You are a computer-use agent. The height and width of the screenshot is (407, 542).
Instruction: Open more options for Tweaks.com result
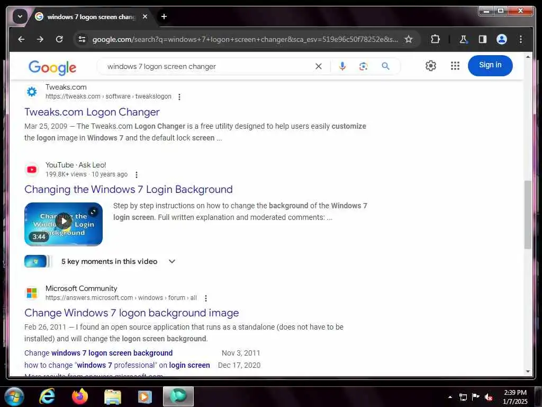click(x=179, y=97)
